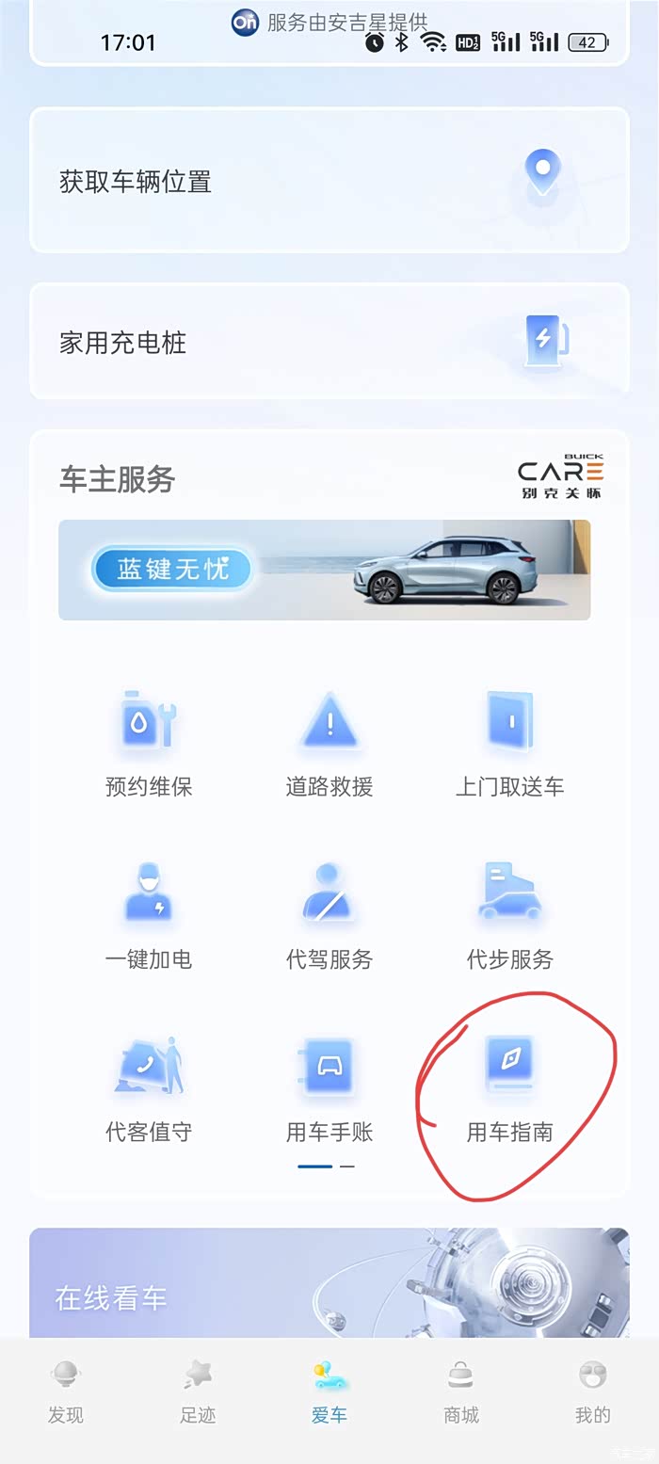Switch to second page indicator dash

[347, 1166]
